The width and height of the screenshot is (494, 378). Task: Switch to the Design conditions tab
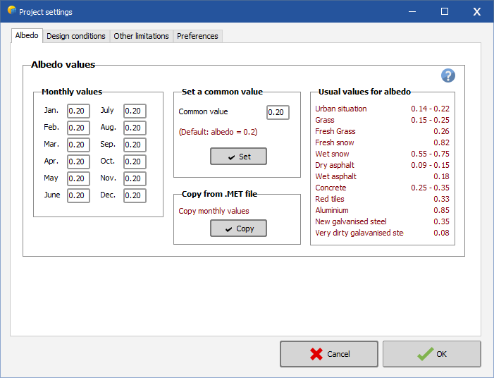(x=75, y=36)
